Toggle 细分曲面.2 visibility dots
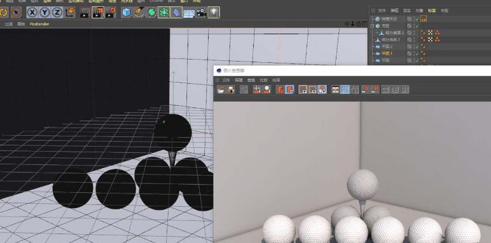The image size is (491, 243). tap(414, 40)
